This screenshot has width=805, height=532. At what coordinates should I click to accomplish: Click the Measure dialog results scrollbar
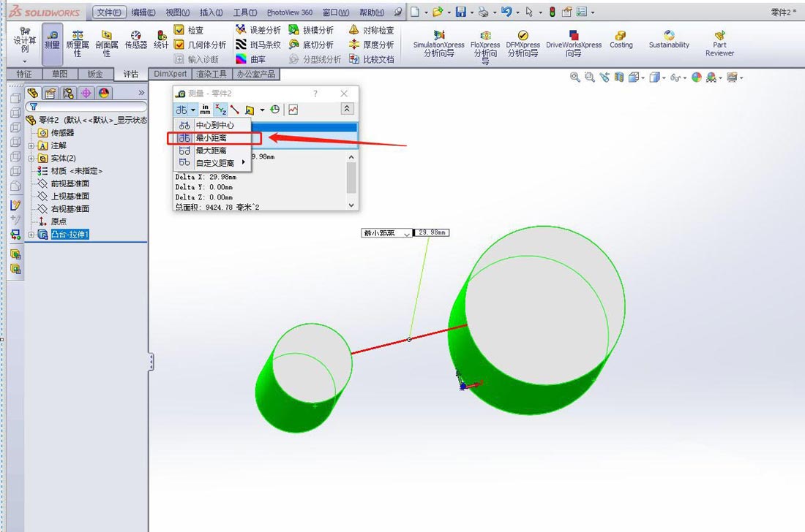click(x=351, y=178)
